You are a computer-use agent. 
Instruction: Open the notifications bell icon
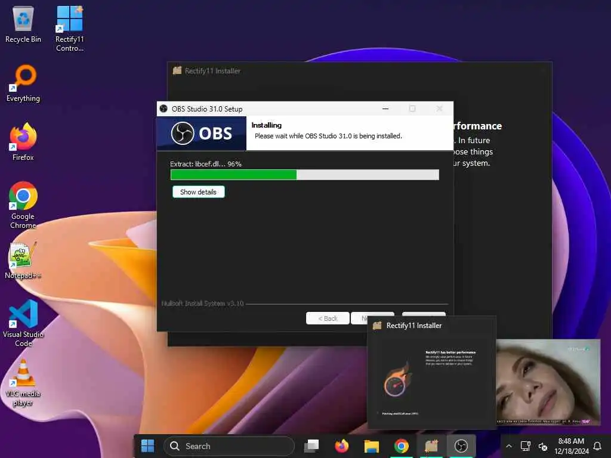(597, 446)
